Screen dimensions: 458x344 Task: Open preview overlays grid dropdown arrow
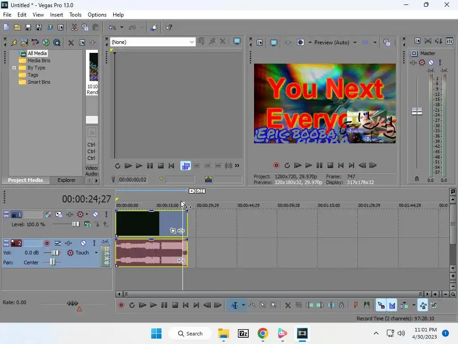375,43
